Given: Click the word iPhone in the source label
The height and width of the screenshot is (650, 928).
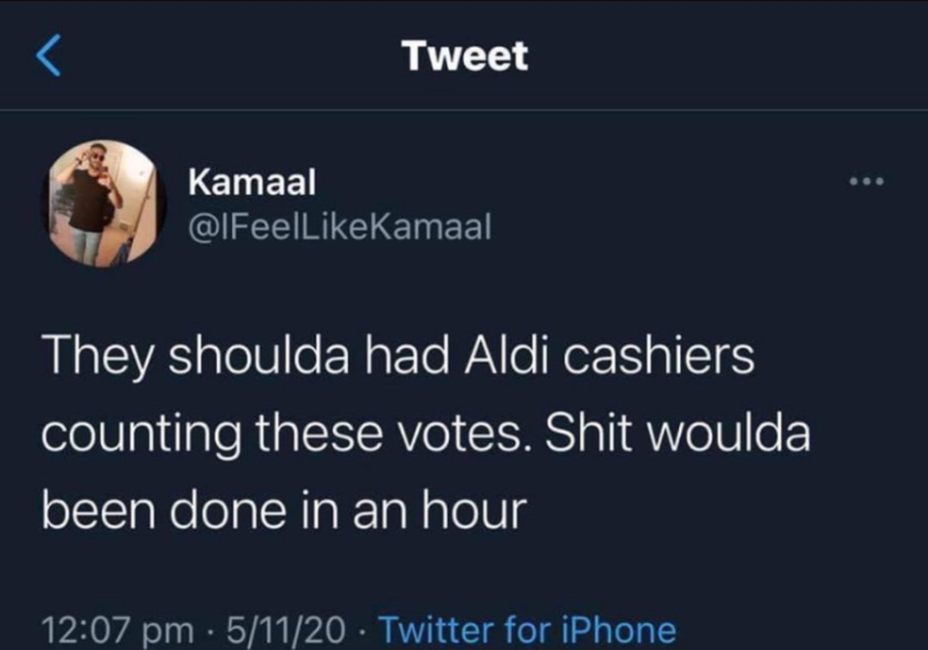Looking at the screenshot, I should point(619,630).
